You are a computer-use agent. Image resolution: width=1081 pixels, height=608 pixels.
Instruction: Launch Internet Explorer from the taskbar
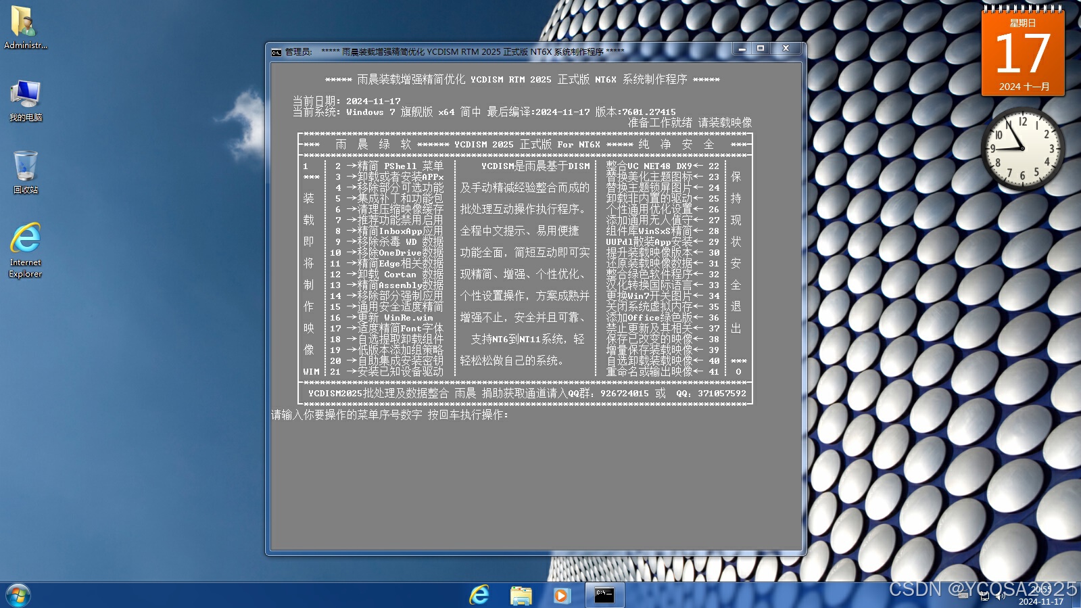[x=479, y=595]
